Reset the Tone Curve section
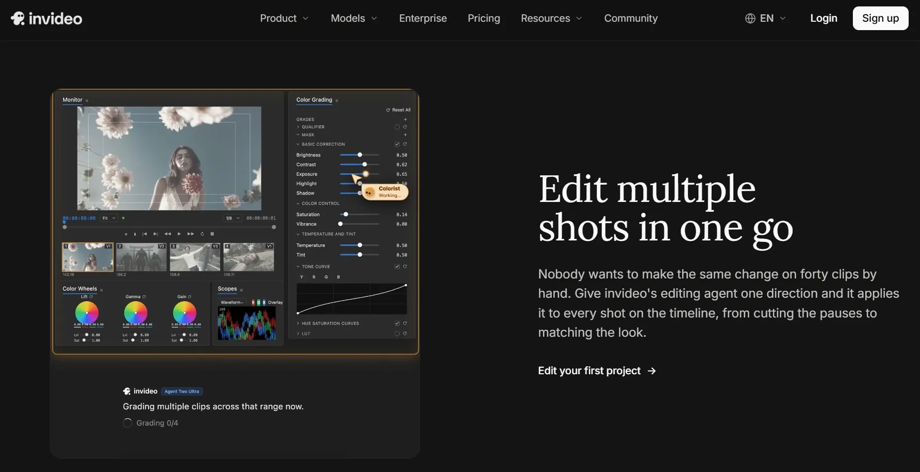Image resolution: width=920 pixels, height=472 pixels. click(405, 267)
